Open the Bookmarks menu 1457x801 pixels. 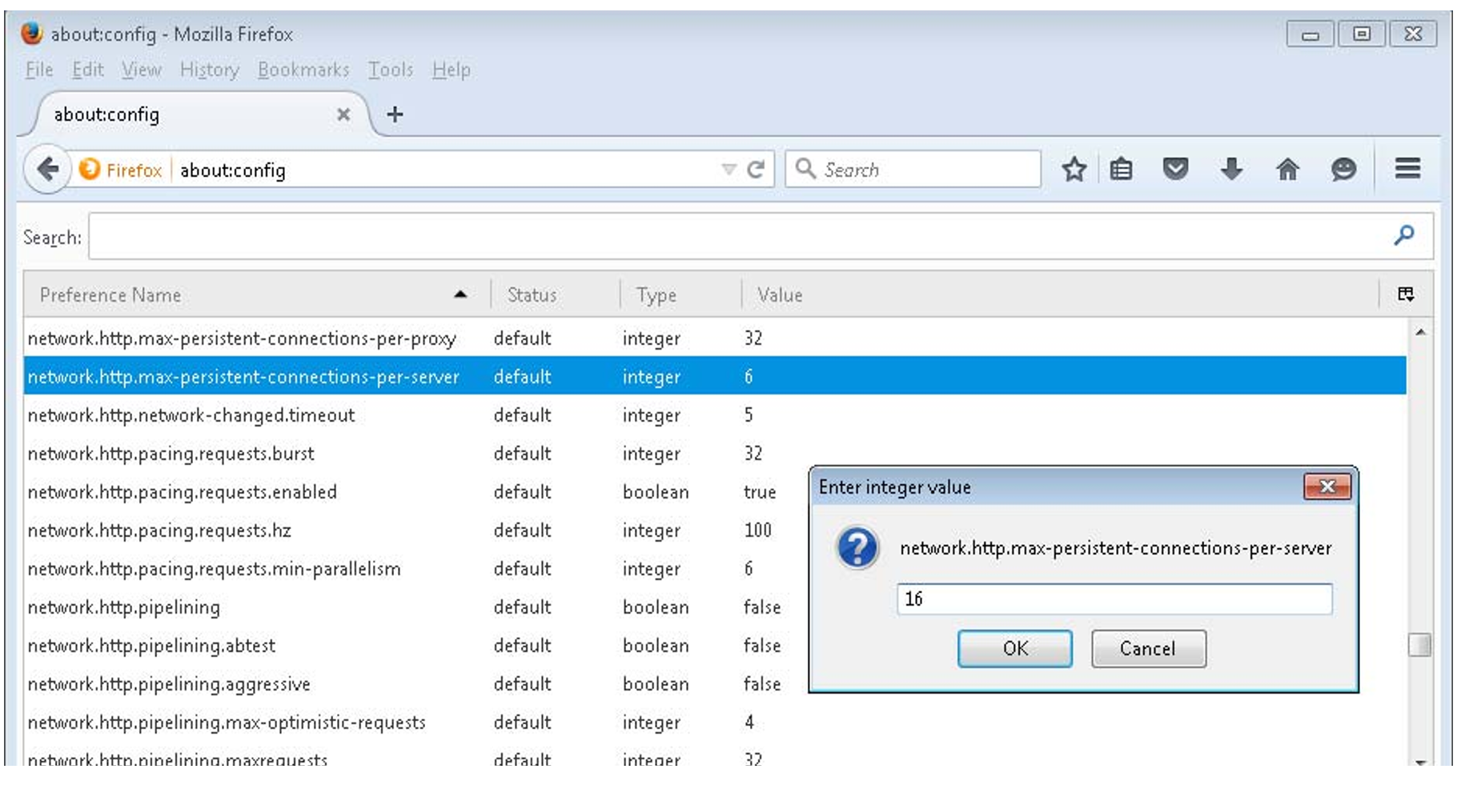tap(303, 70)
